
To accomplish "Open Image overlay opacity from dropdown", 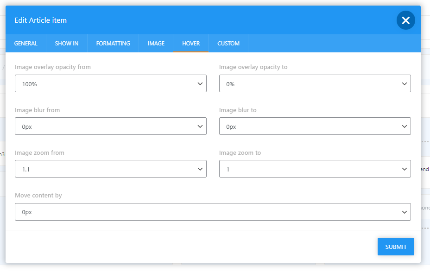I will tap(110, 84).
